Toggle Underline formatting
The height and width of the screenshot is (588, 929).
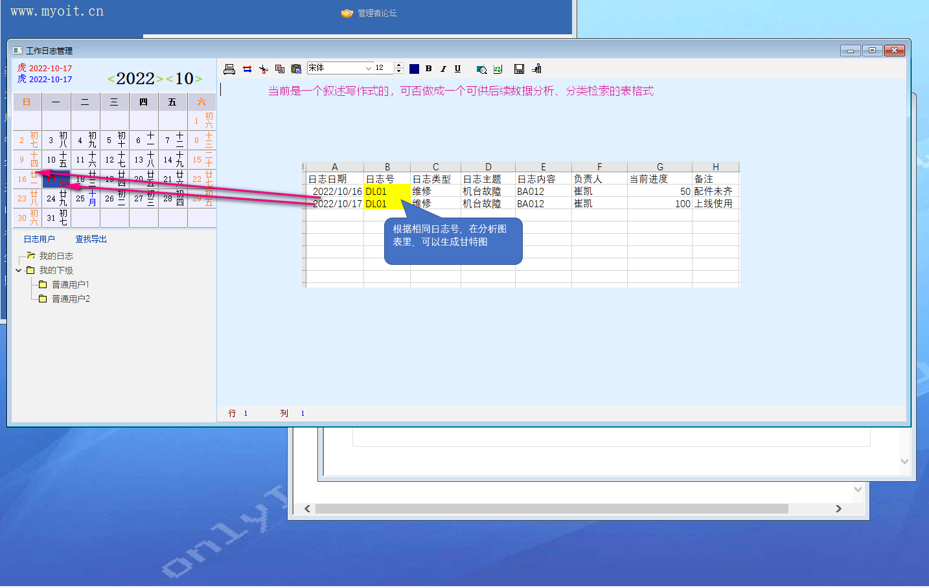[457, 69]
